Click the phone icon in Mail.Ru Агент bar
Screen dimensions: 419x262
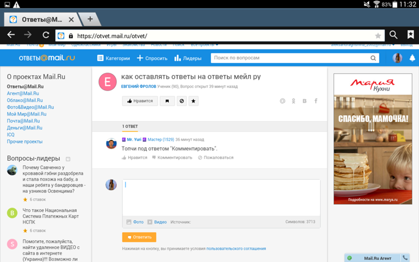pyautogui.click(x=405, y=258)
